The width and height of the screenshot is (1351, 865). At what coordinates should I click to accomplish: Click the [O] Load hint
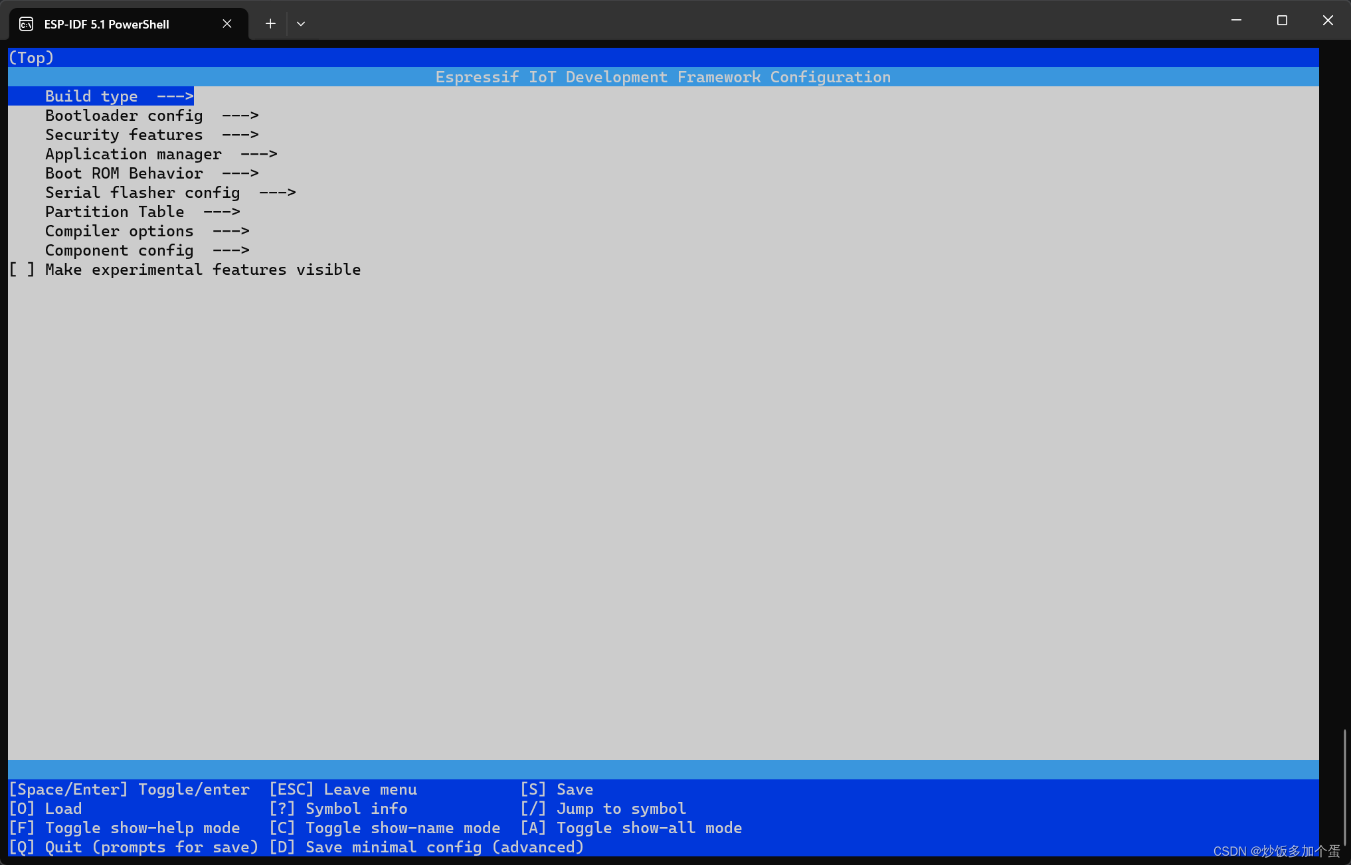pos(45,809)
